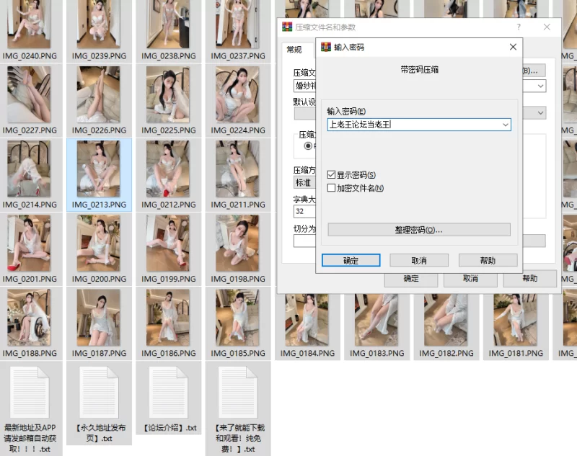Viewport: 577px width, 456px height.
Task: Select file IMG_0224.PNG
Action: point(238,100)
